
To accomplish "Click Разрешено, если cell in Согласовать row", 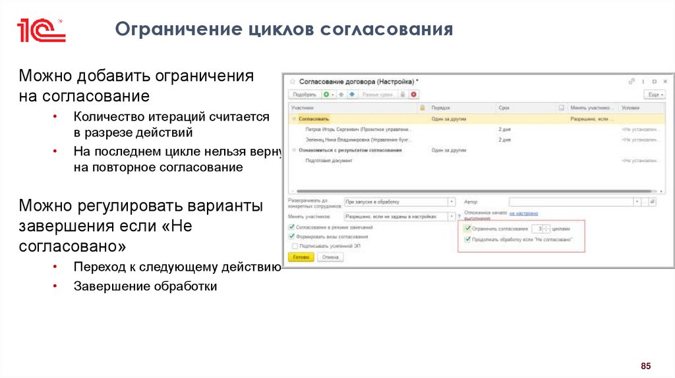I will [592, 119].
